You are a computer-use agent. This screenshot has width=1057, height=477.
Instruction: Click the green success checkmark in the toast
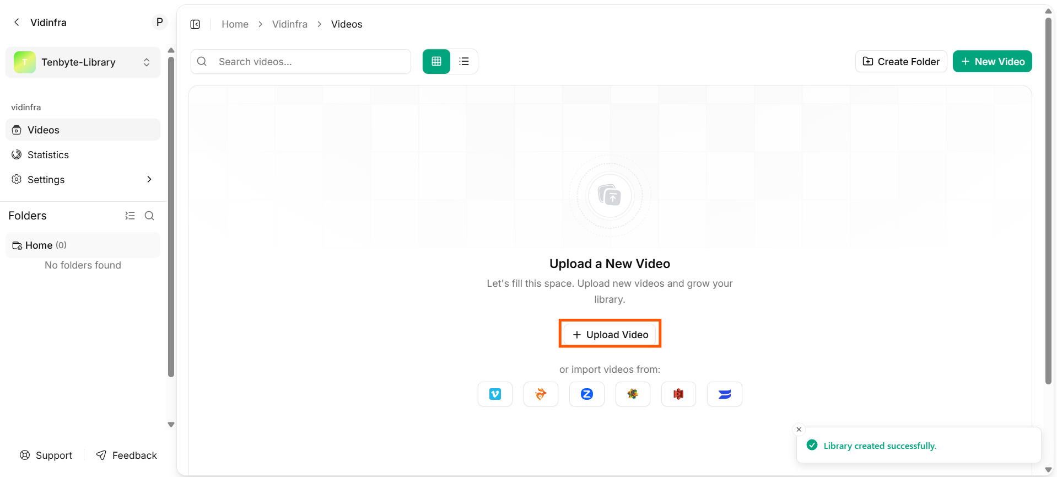(x=812, y=445)
